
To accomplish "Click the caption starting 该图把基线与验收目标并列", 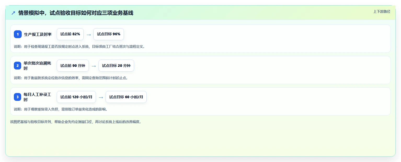I will tap(76, 122).
